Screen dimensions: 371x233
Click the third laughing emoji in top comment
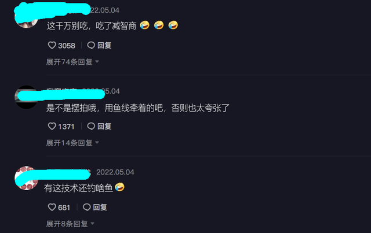coord(173,25)
